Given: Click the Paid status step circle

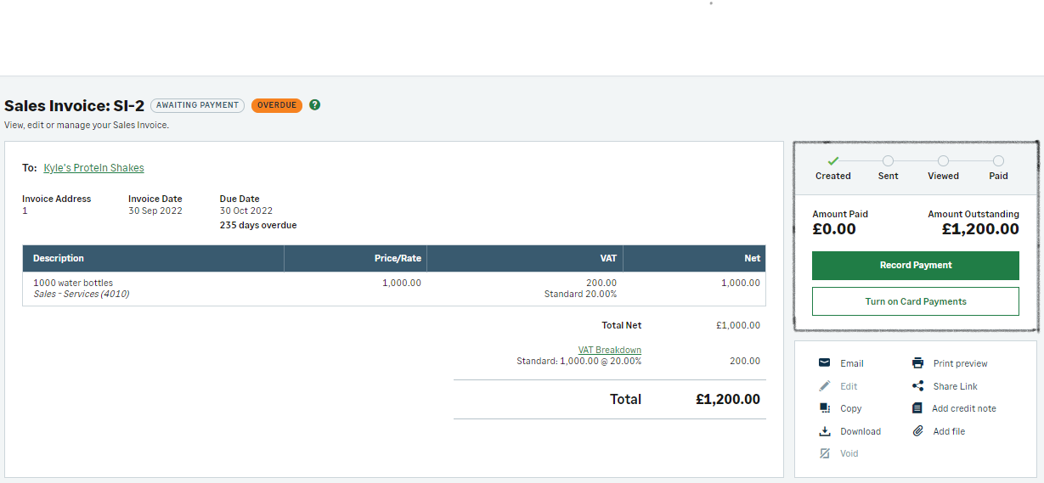Looking at the screenshot, I should pos(998,160).
